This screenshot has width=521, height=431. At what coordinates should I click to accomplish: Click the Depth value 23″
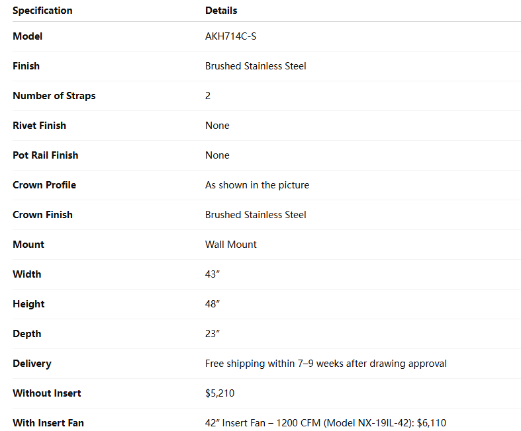coord(213,334)
